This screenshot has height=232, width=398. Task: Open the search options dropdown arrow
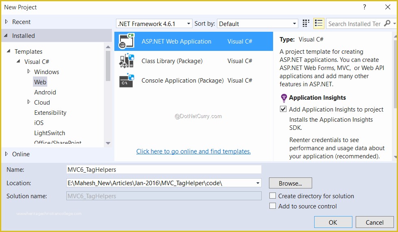394,23
